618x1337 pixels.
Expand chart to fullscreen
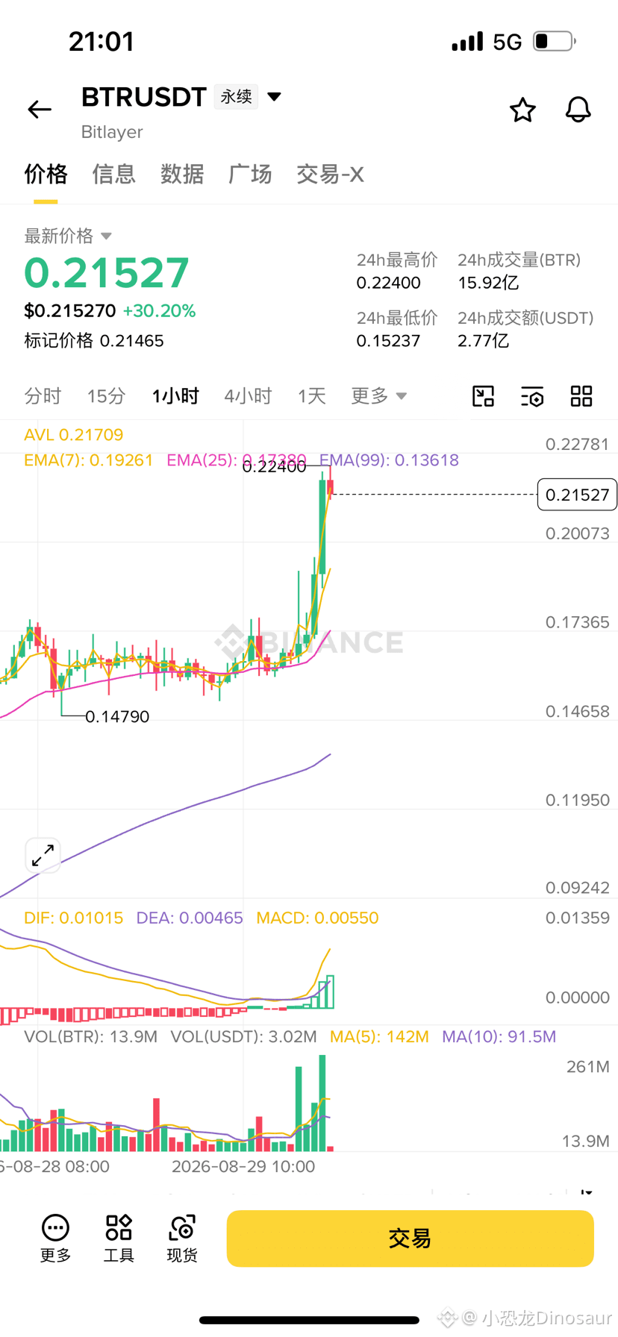[x=43, y=855]
